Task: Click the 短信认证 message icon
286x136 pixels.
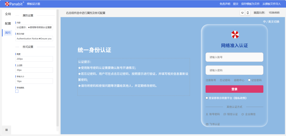Action: [225, 115]
